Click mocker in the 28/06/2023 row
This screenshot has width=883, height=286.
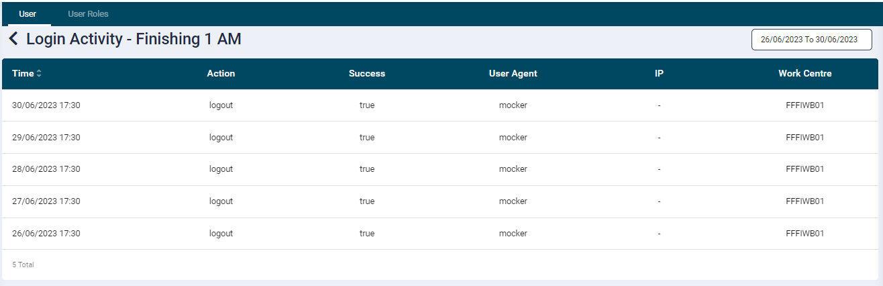click(x=513, y=169)
